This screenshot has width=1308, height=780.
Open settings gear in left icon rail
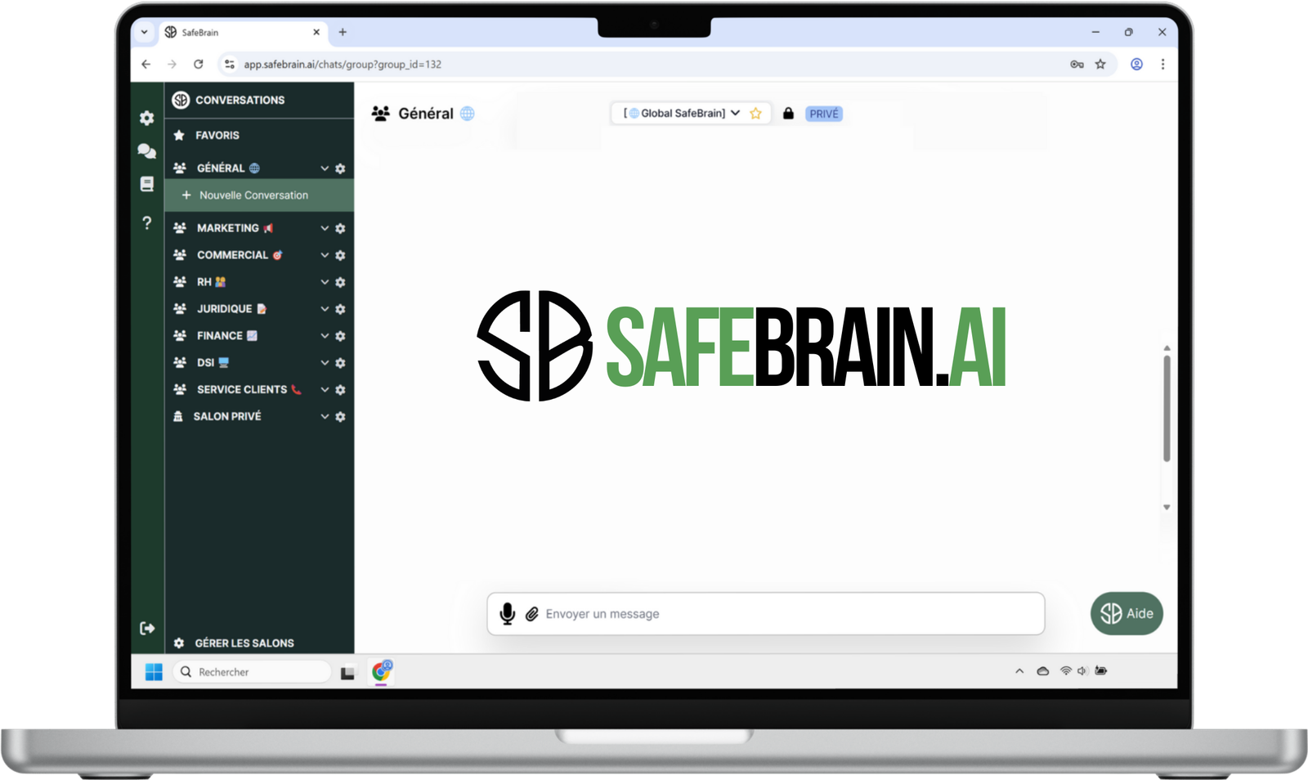pyautogui.click(x=147, y=119)
